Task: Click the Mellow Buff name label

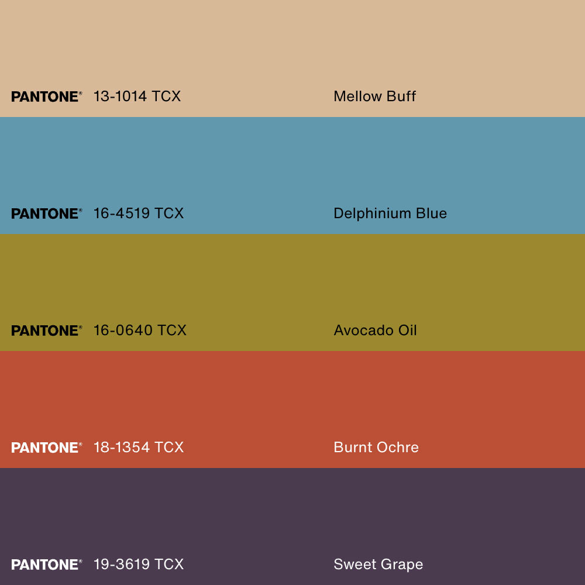Action: pos(374,97)
